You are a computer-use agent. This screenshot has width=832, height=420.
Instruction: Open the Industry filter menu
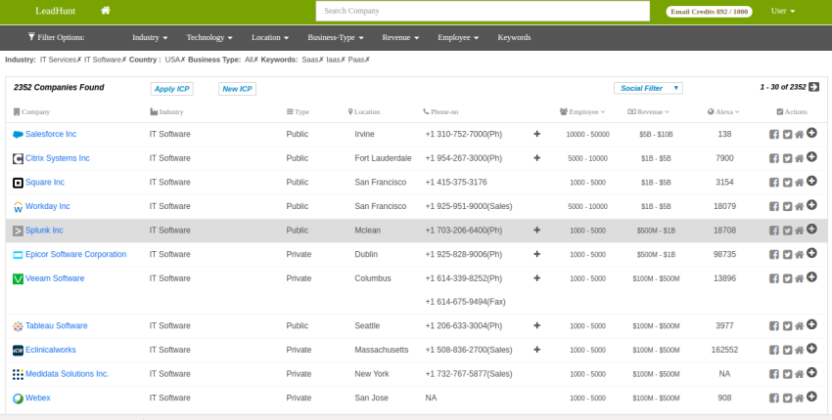150,37
